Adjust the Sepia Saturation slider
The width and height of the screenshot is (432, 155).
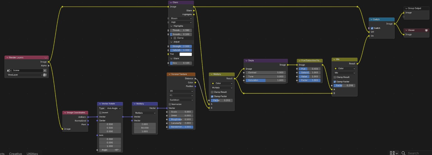point(265,80)
